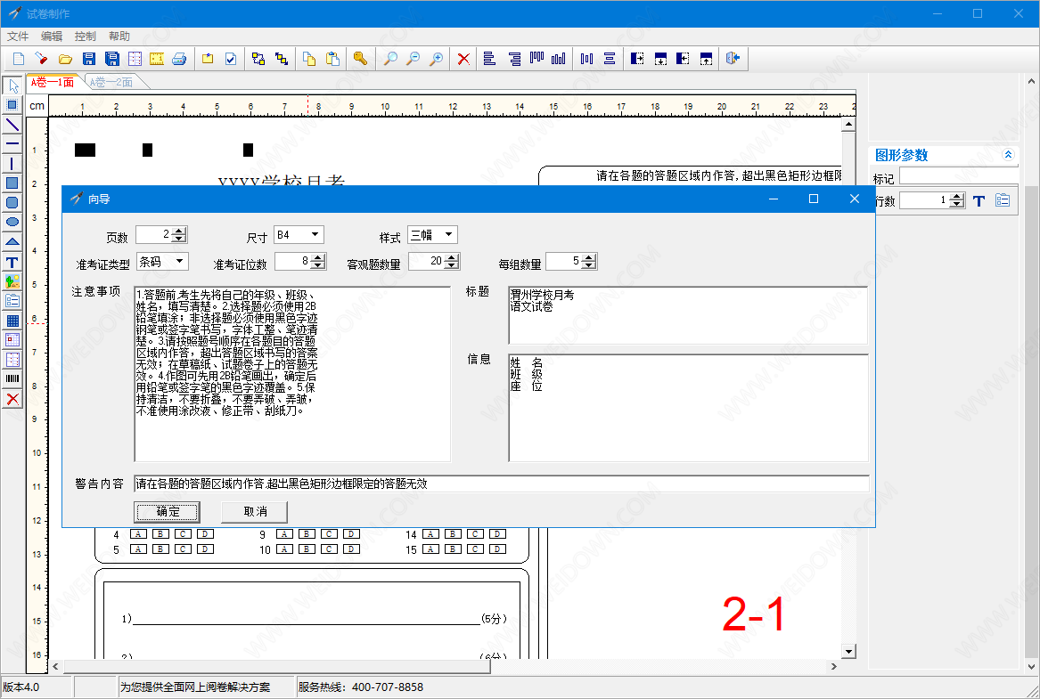Screen dimensions: 1040x699
Task: Click the save all double-floppy icon
Action: (x=112, y=59)
